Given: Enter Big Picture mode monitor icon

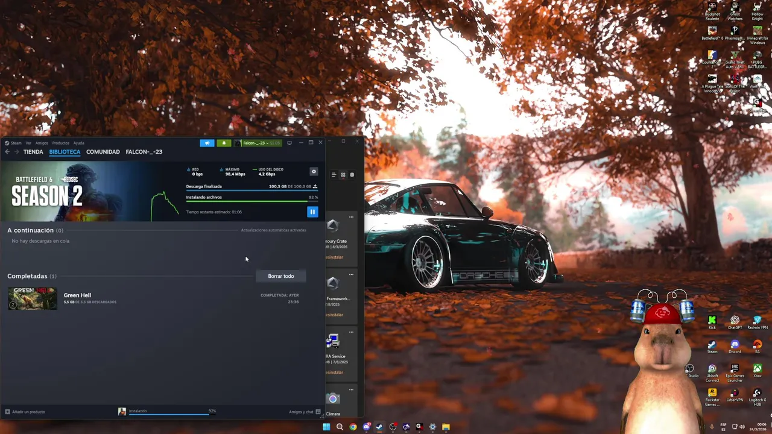Looking at the screenshot, I should 289,143.
